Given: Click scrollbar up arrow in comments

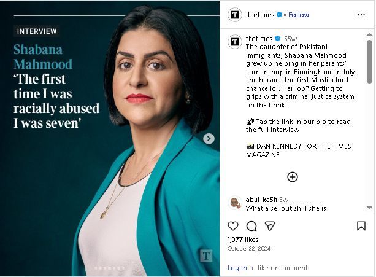Looking at the screenshot, I should pyautogui.click(x=369, y=34).
